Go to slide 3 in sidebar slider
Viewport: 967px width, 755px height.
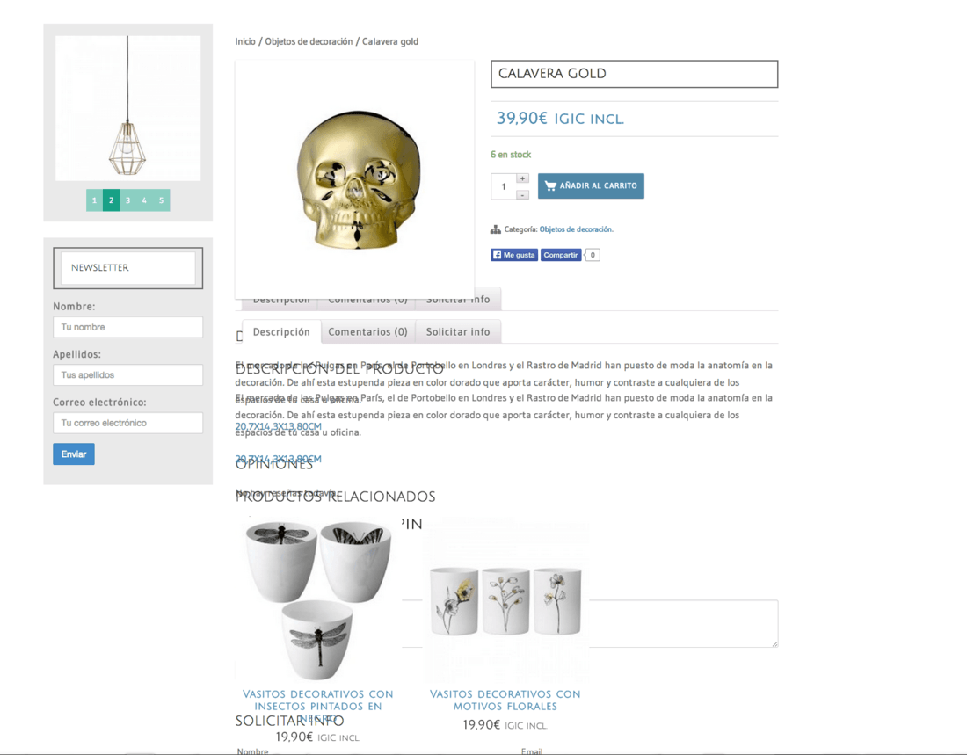click(x=127, y=200)
